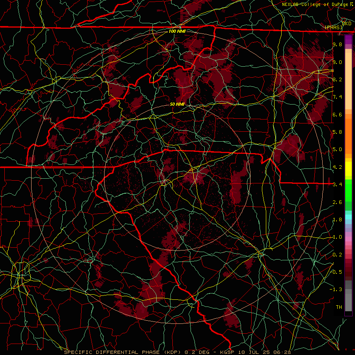Select the -1.3 scale value
The height and width of the screenshot is (355, 355).
click(x=336, y=290)
